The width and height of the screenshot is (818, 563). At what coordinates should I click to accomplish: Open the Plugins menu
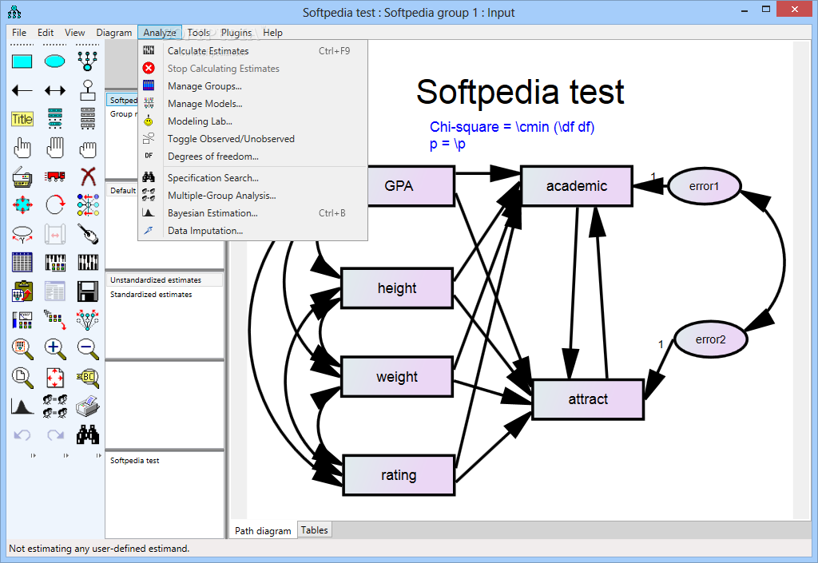[x=236, y=32]
